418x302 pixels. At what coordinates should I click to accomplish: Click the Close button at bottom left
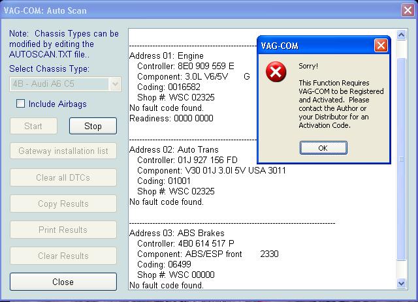click(x=63, y=282)
